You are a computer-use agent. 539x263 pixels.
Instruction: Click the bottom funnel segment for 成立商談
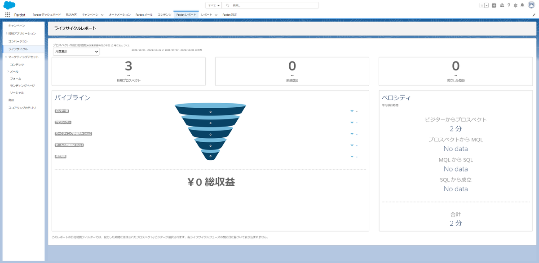pyautogui.click(x=210, y=156)
